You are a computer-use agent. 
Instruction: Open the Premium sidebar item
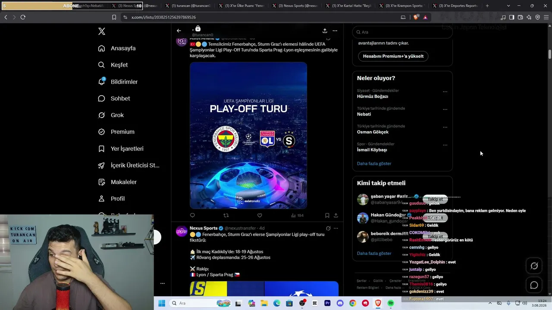pos(116,132)
